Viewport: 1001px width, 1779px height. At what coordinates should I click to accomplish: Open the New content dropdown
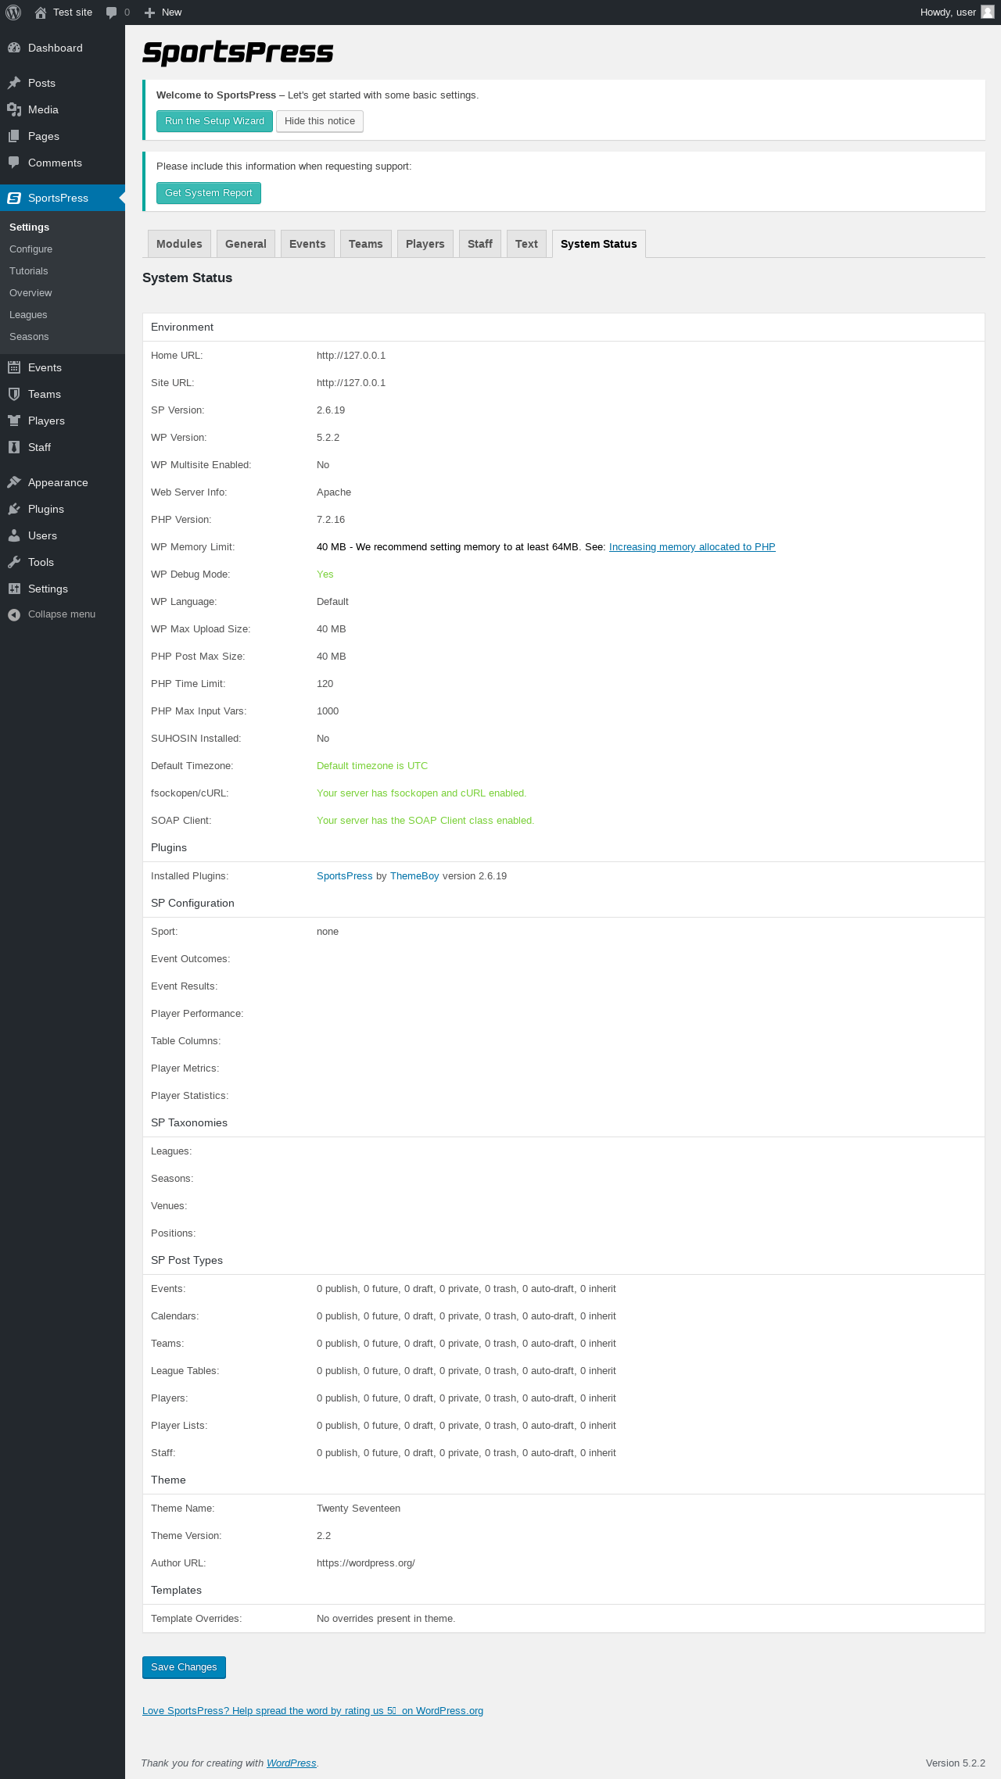163,13
